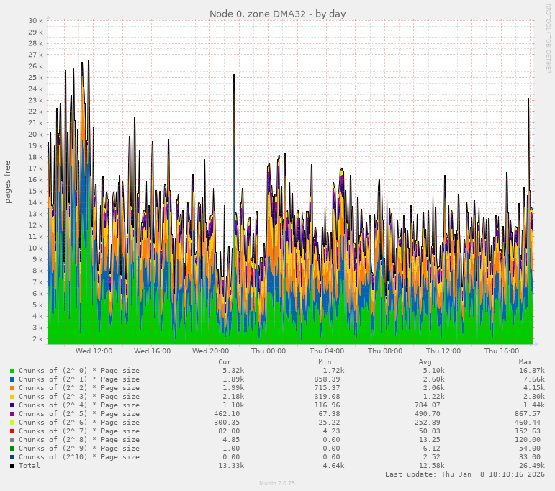Click the 16.87k max value for 2^ 0
Screen dimensions: 555x491
pos(532,371)
